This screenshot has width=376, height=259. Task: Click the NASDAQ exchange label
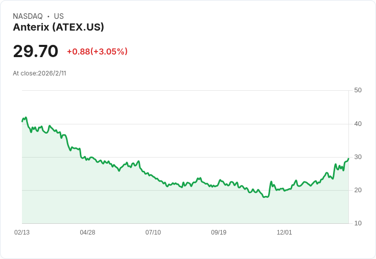point(28,16)
